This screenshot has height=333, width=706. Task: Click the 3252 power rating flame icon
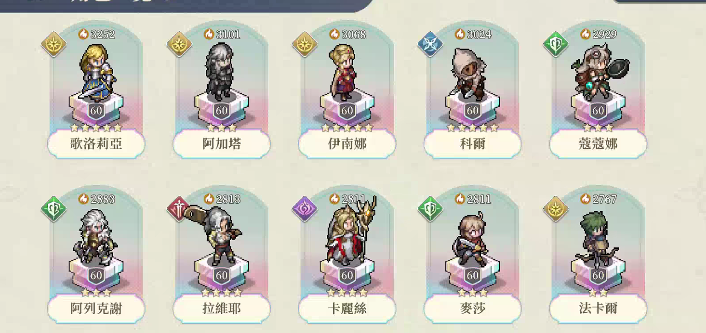click(x=83, y=34)
